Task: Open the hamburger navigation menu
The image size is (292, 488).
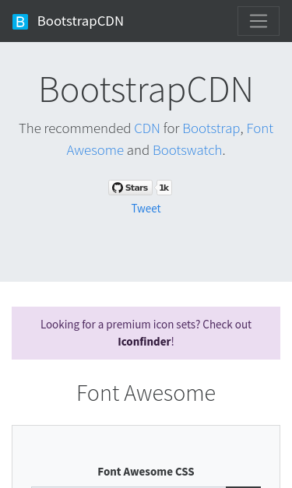Action: (x=259, y=21)
